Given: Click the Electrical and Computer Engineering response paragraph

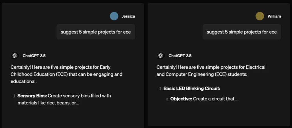Looking at the screenshot, I should click(211, 71).
